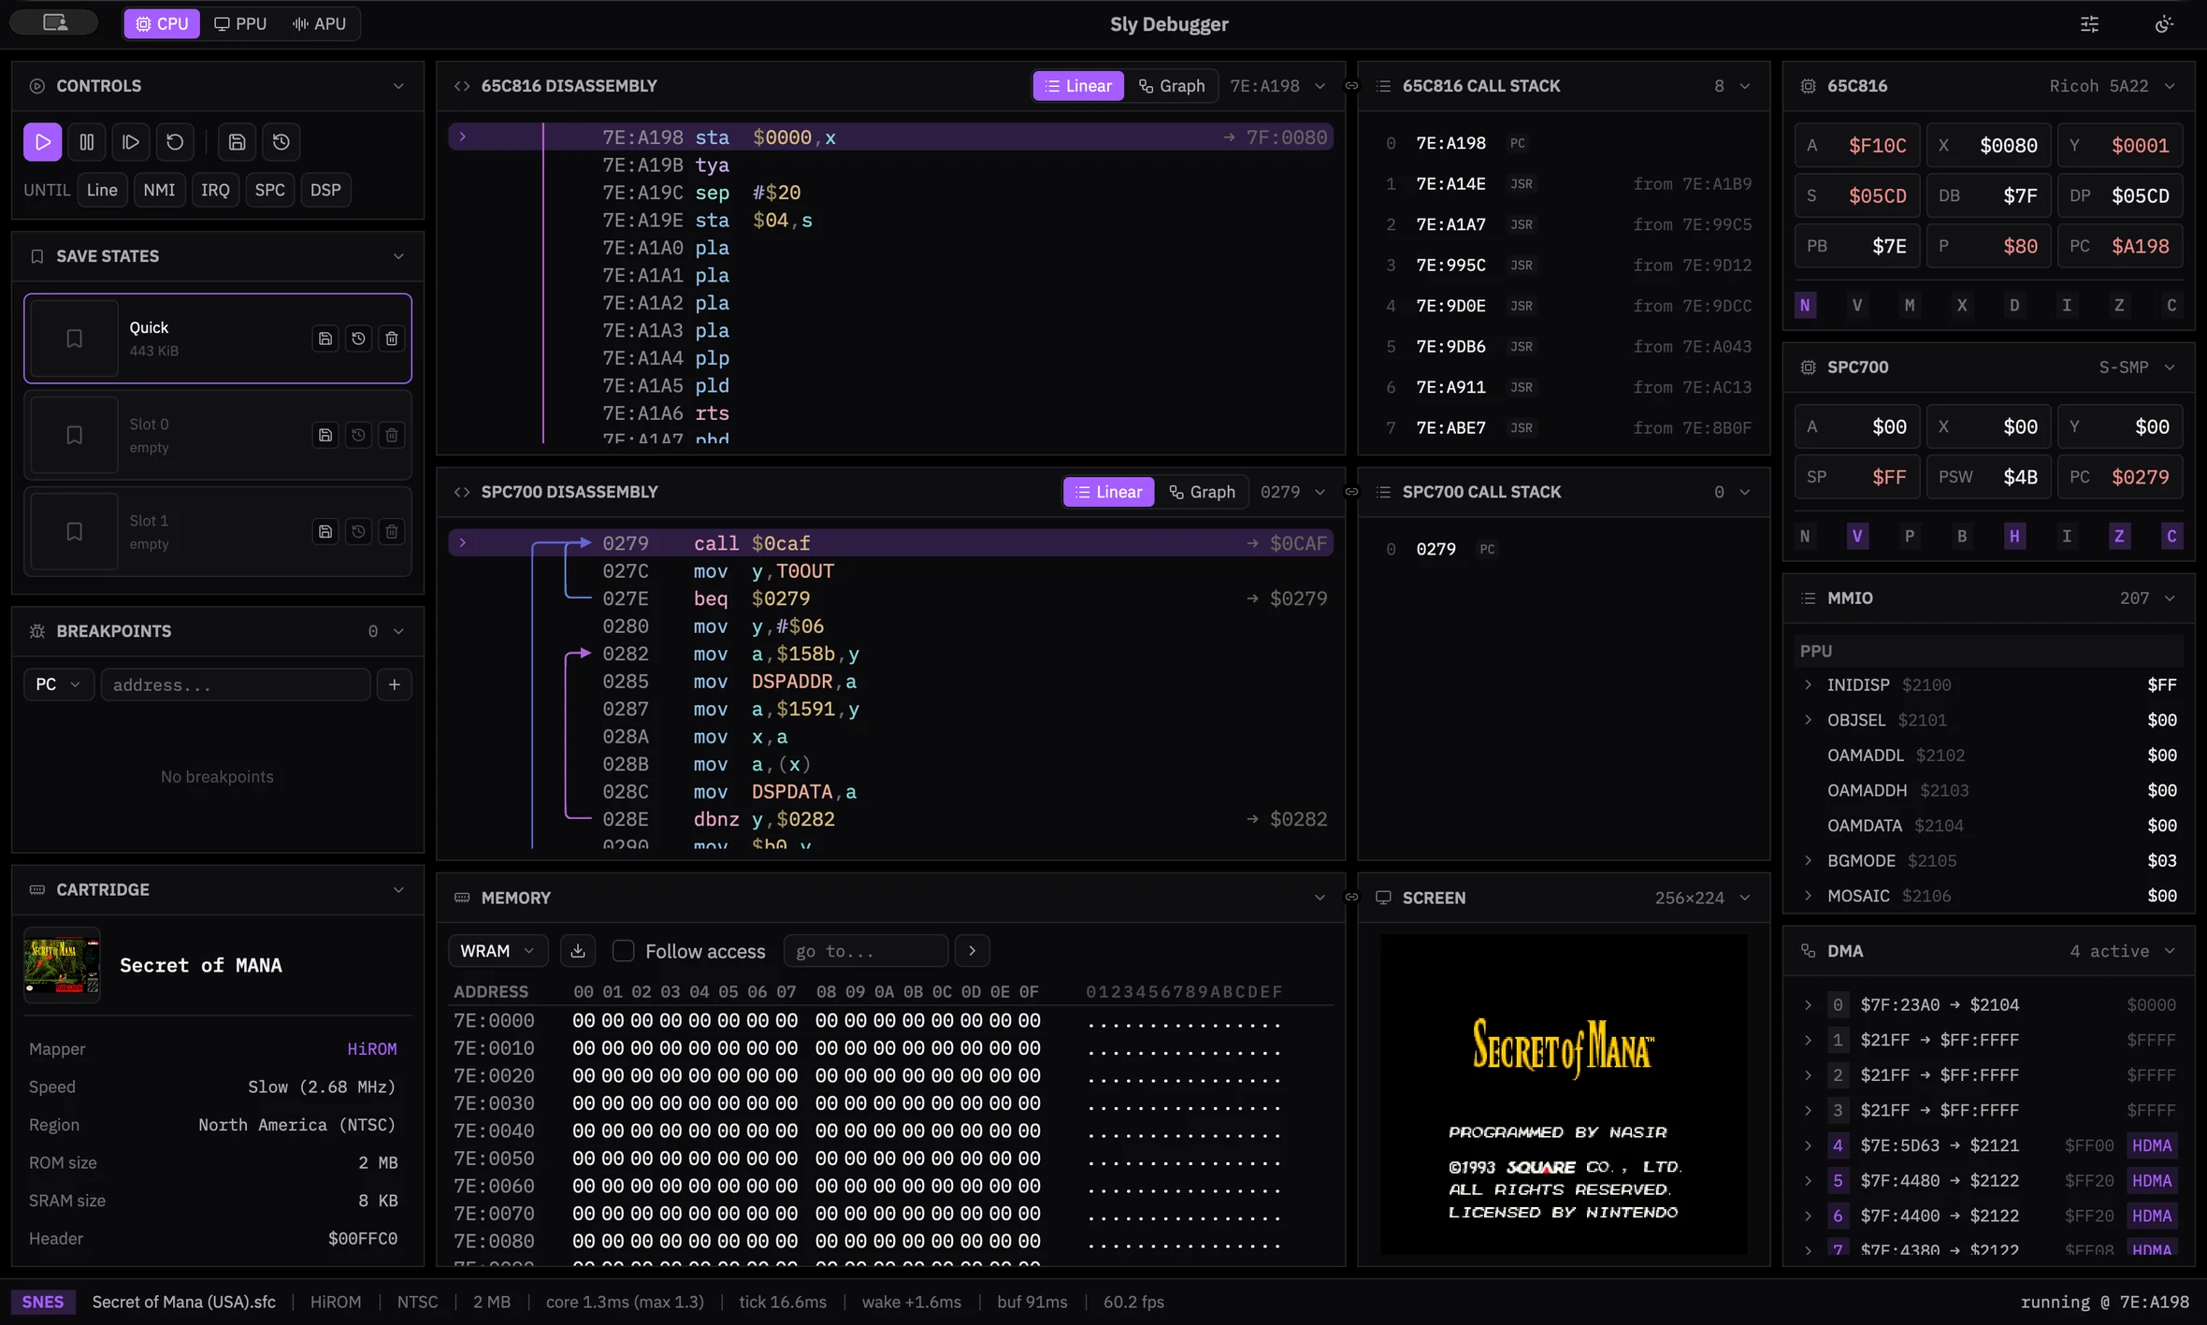The image size is (2207, 1325).
Task: Enable the Follow access checkbox
Action: coord(623,951)
